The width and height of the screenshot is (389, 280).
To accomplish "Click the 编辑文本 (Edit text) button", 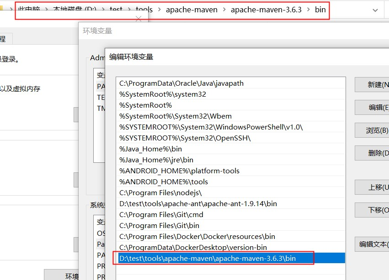I will tap(372, 244).
